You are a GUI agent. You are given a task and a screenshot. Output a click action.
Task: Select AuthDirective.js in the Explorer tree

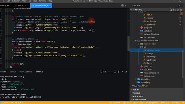[156, 50]
